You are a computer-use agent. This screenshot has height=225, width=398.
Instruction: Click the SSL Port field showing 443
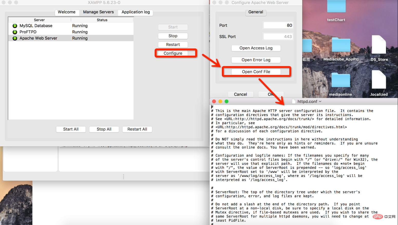pos(278,37)
